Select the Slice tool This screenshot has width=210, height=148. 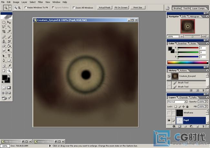(9, 31)
